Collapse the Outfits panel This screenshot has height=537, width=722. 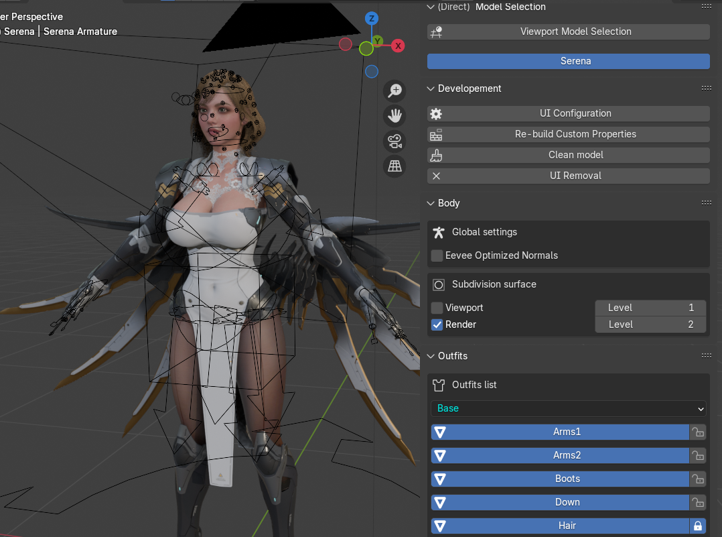(x=431, y=356)
